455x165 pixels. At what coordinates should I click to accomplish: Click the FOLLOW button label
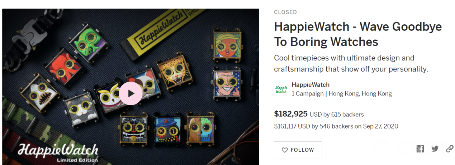[x=302, y=150]
